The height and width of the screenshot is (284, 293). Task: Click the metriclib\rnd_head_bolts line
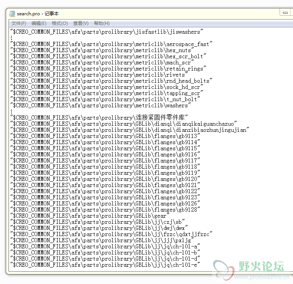pos(111,81)
